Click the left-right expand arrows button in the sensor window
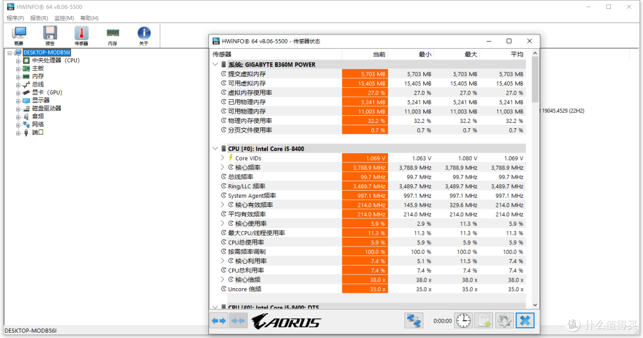The image size is (643, 338). click(219, 321)
